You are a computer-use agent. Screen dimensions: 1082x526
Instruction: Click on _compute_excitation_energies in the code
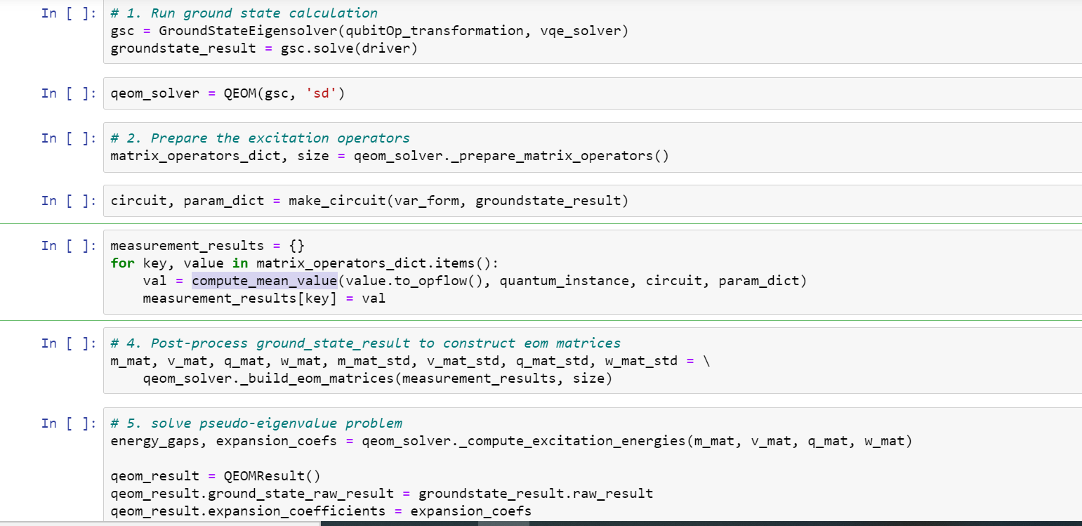point(572,442)
